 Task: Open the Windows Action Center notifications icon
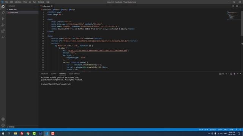point(239,133)
